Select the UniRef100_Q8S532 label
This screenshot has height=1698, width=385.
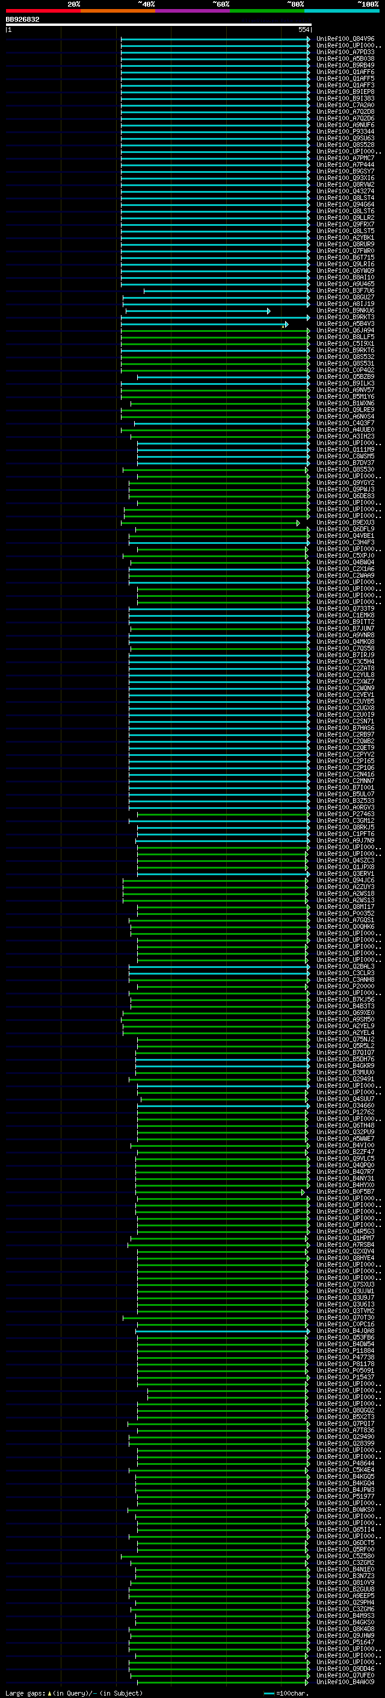(x=345, y=357)
